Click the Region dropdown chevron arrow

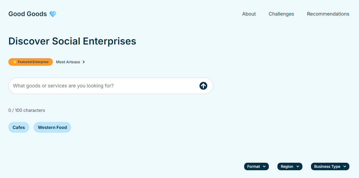tap(298, 166)
